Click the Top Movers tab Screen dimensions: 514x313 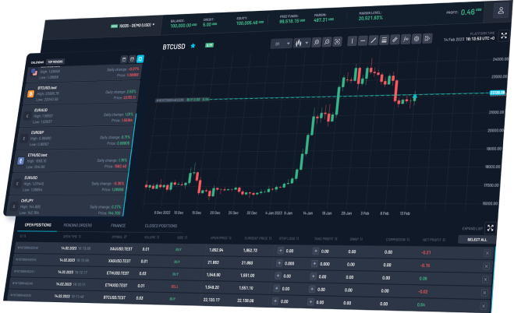tap(55, 61)
